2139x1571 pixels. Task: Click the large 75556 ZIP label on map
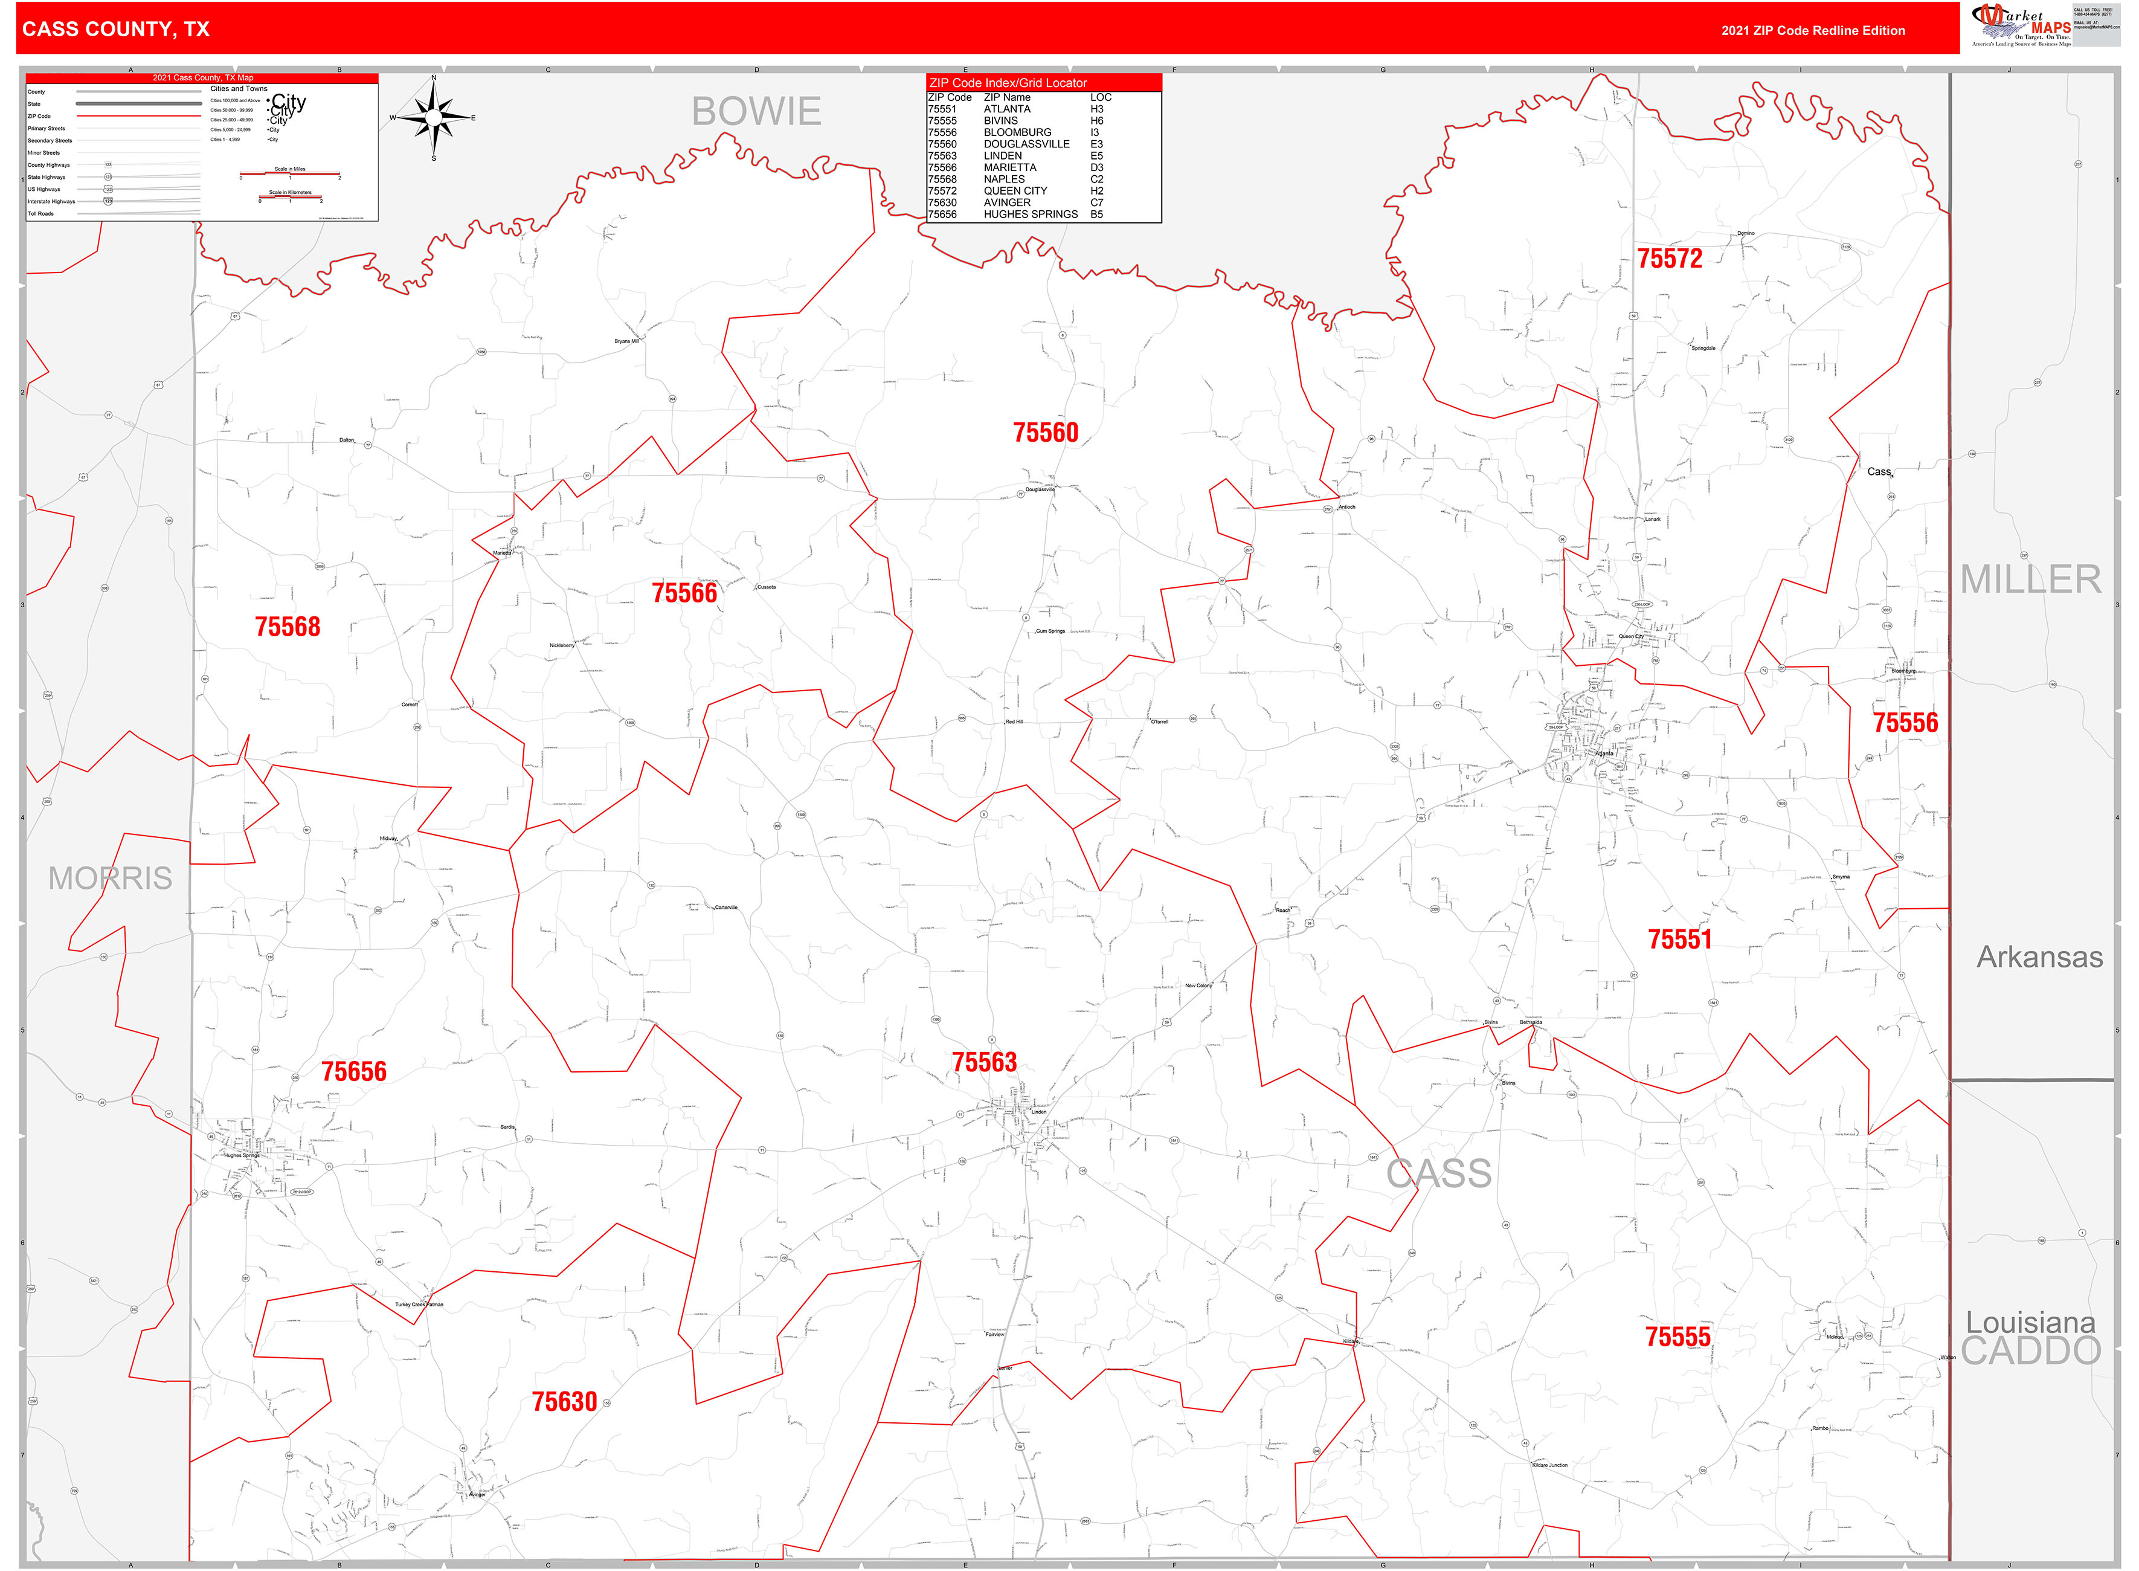point(1905,723)
